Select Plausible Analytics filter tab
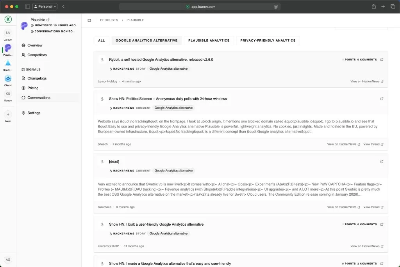Image resolution: width=400 pixels, height=267 pixels. [209, 41]
